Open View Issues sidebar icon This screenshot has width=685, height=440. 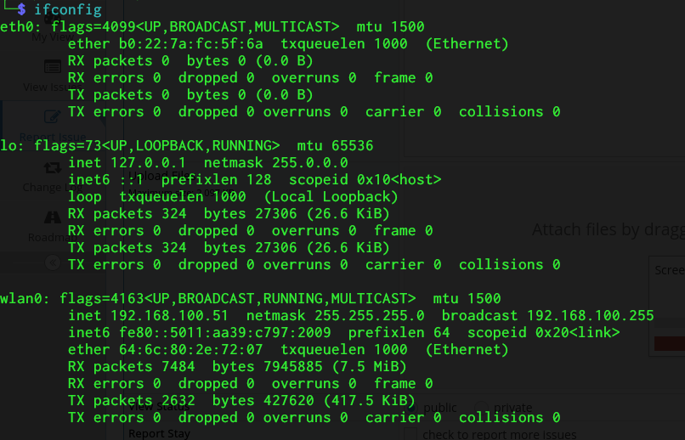click(x=52, y=66)
